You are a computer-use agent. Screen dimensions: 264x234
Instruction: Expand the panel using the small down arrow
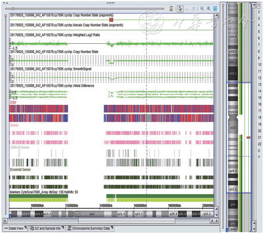(7, 2)
